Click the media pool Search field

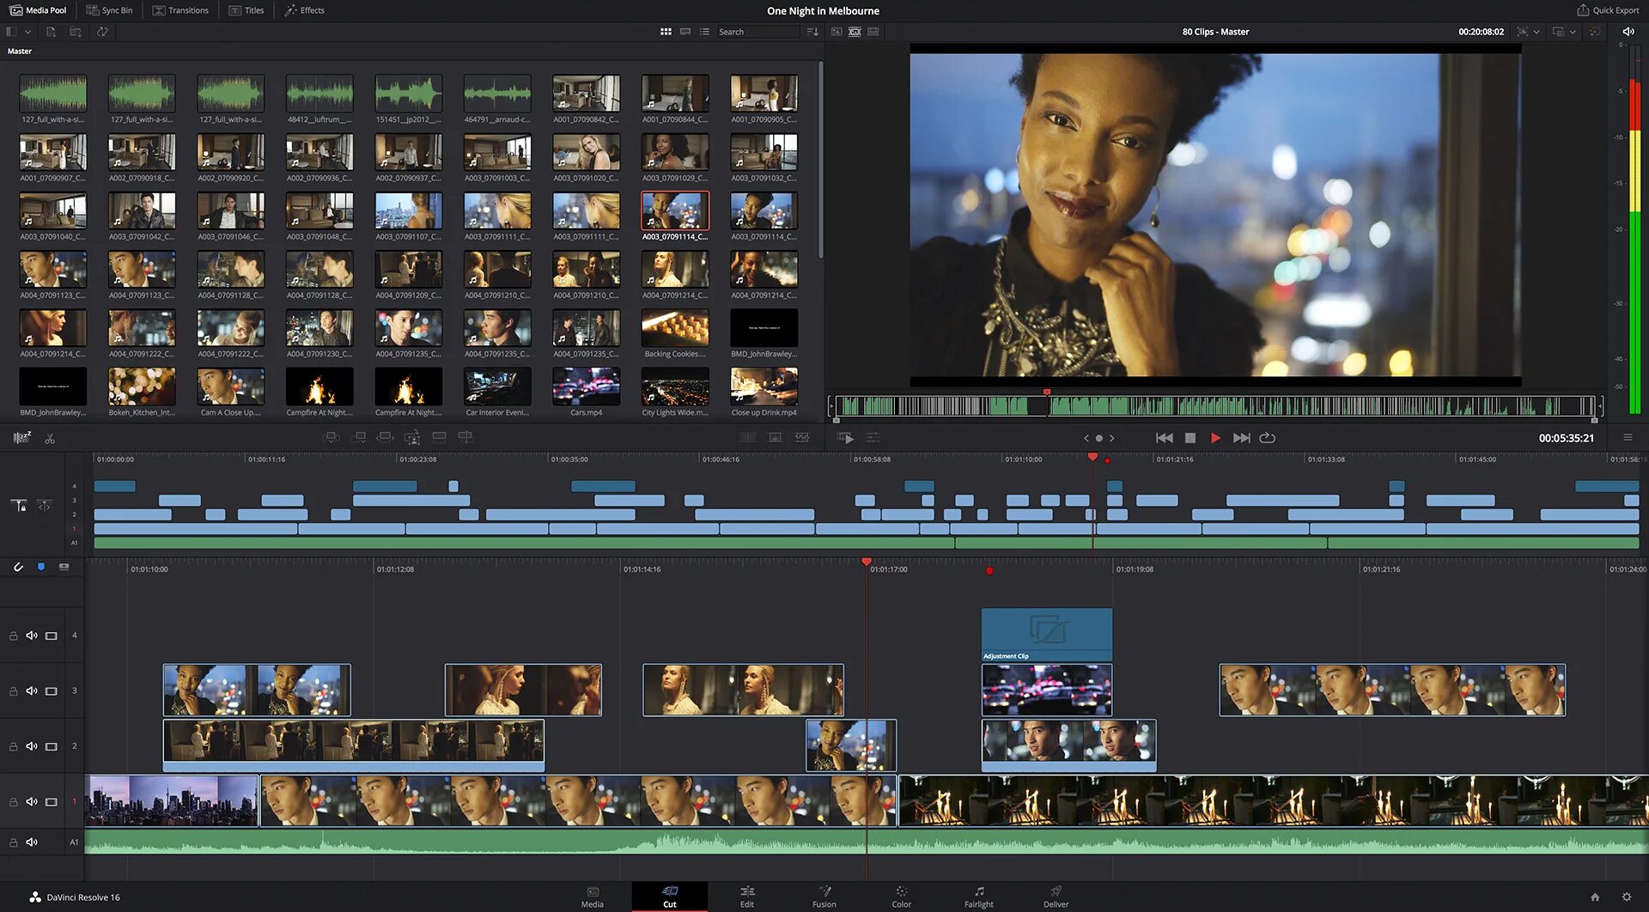(758, 32)
